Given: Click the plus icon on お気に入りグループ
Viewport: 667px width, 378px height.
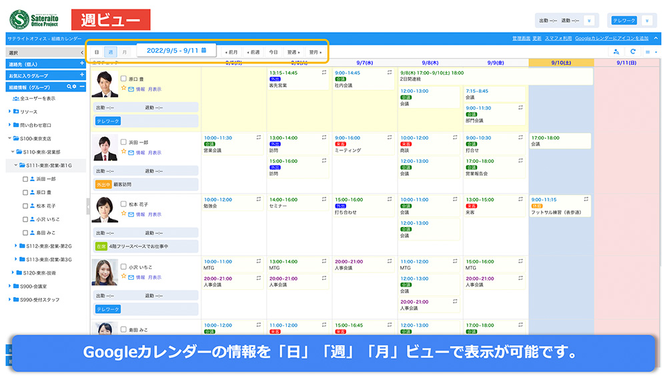Looking at the screenshot, I should 82,75.
